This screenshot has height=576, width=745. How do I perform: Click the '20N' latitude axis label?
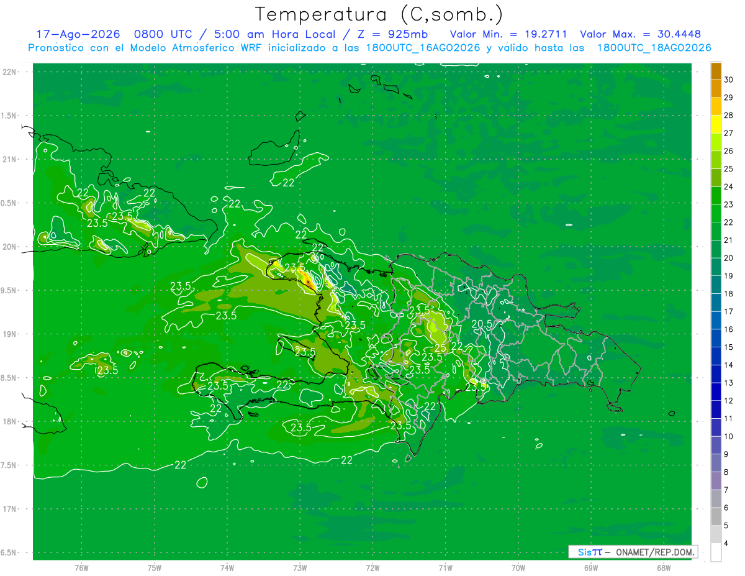click(x=9, y=247)
